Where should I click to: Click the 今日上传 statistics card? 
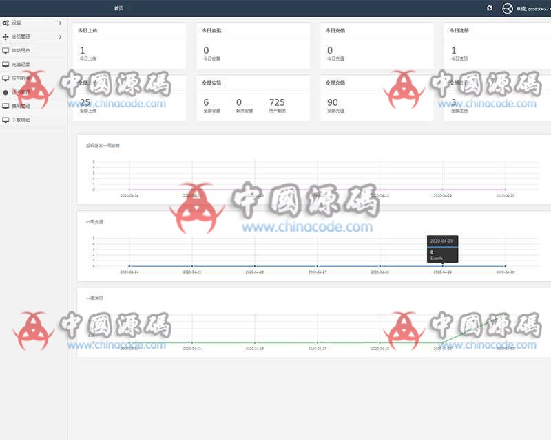pyautogui.click(x=129, y=45)
